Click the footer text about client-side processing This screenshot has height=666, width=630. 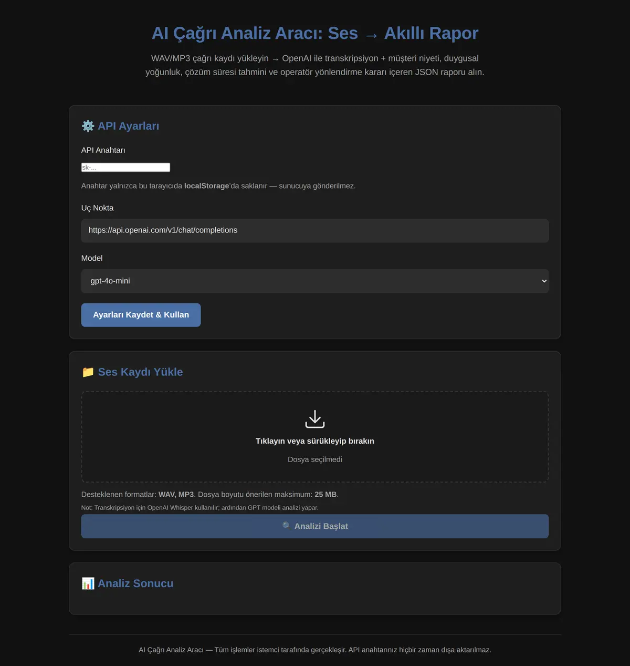pyautogui.click(x=315, y=650)
